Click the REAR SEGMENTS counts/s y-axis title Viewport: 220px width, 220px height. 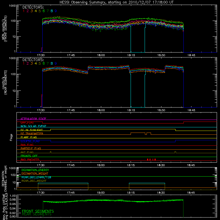(4, 82)
